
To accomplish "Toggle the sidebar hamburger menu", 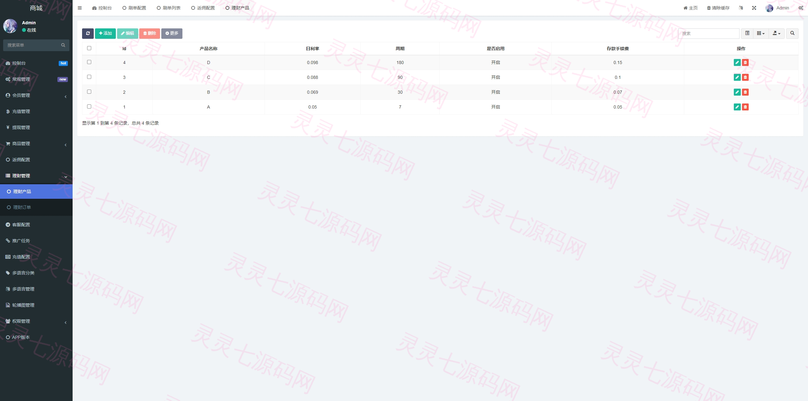I will click(x=80, y=8).
